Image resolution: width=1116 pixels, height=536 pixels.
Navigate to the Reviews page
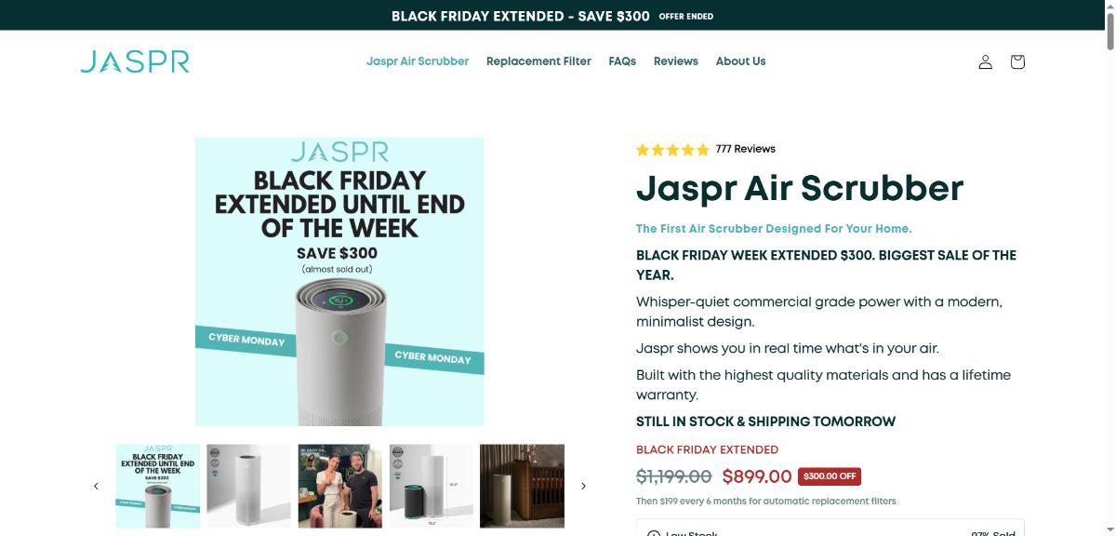click(x=675, y=61)
